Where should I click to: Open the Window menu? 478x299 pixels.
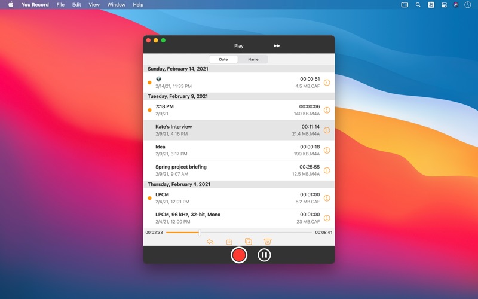(116, 5)
